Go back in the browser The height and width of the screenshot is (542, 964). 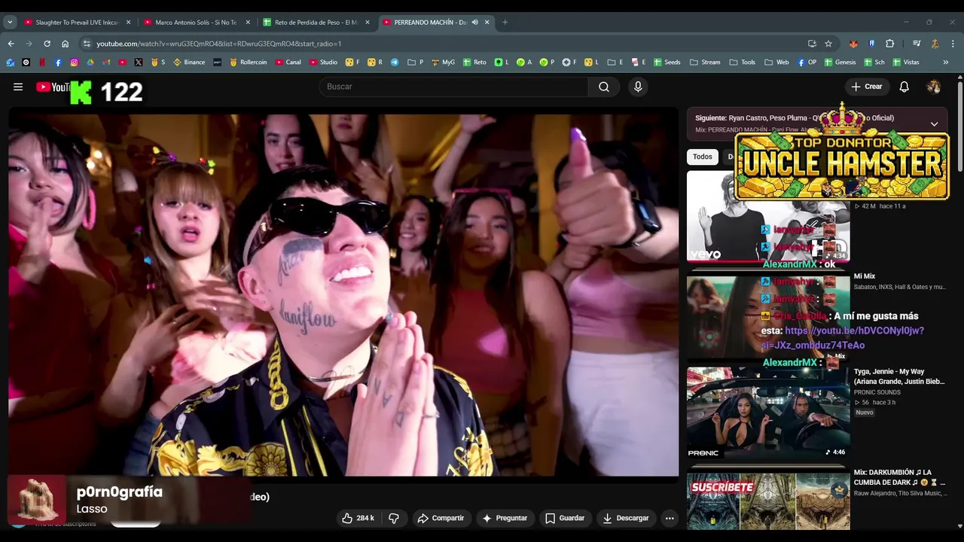pyautogui.click(x=11, y=44)
